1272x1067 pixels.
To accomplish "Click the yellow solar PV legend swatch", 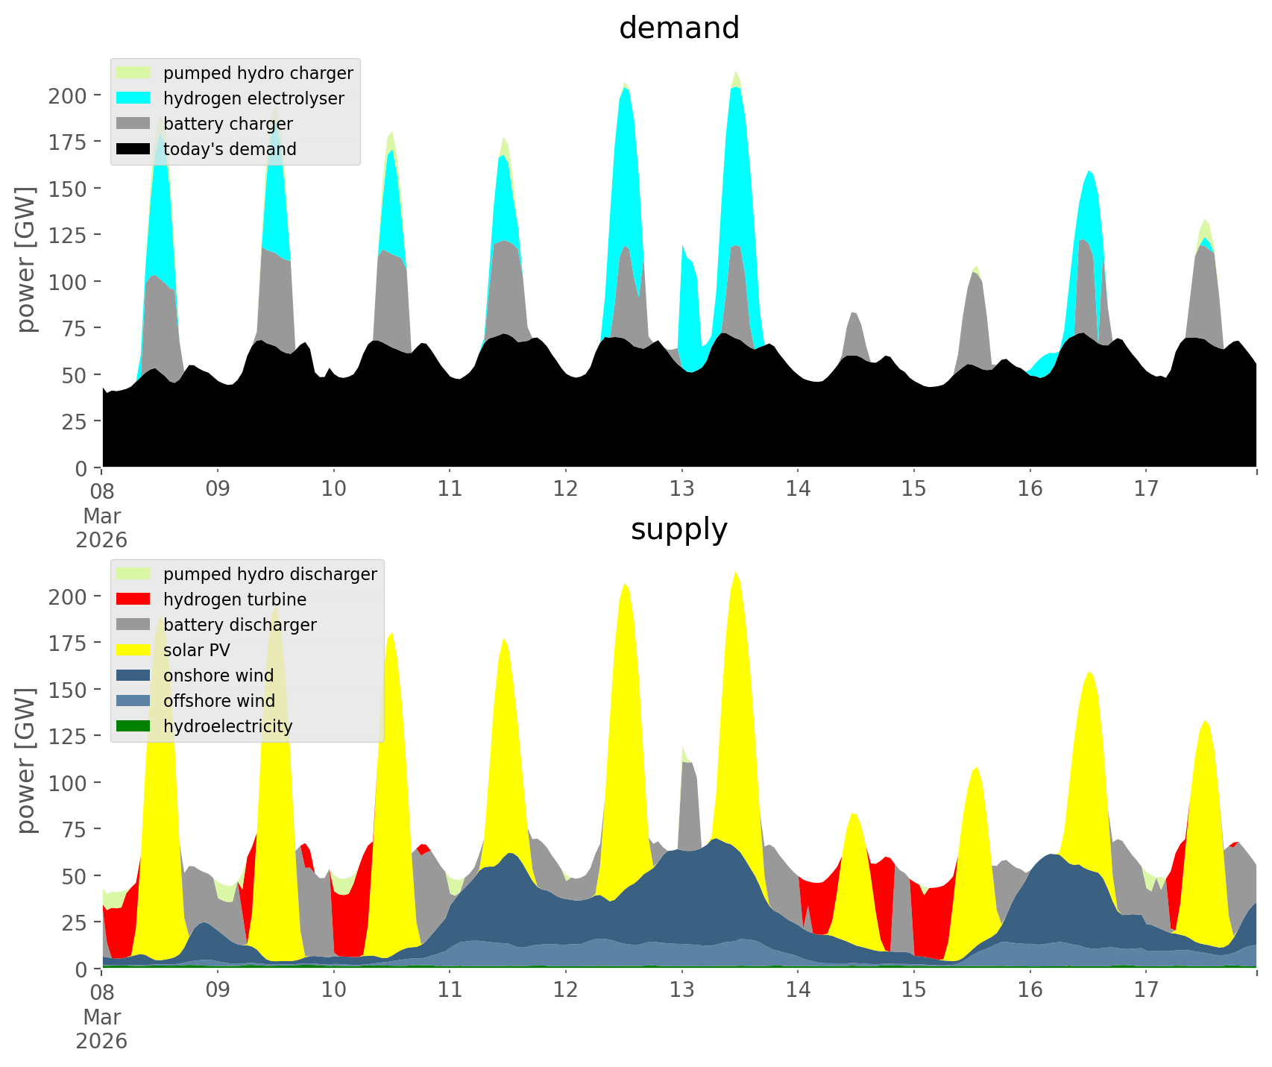I will click(x=133, y=650).
